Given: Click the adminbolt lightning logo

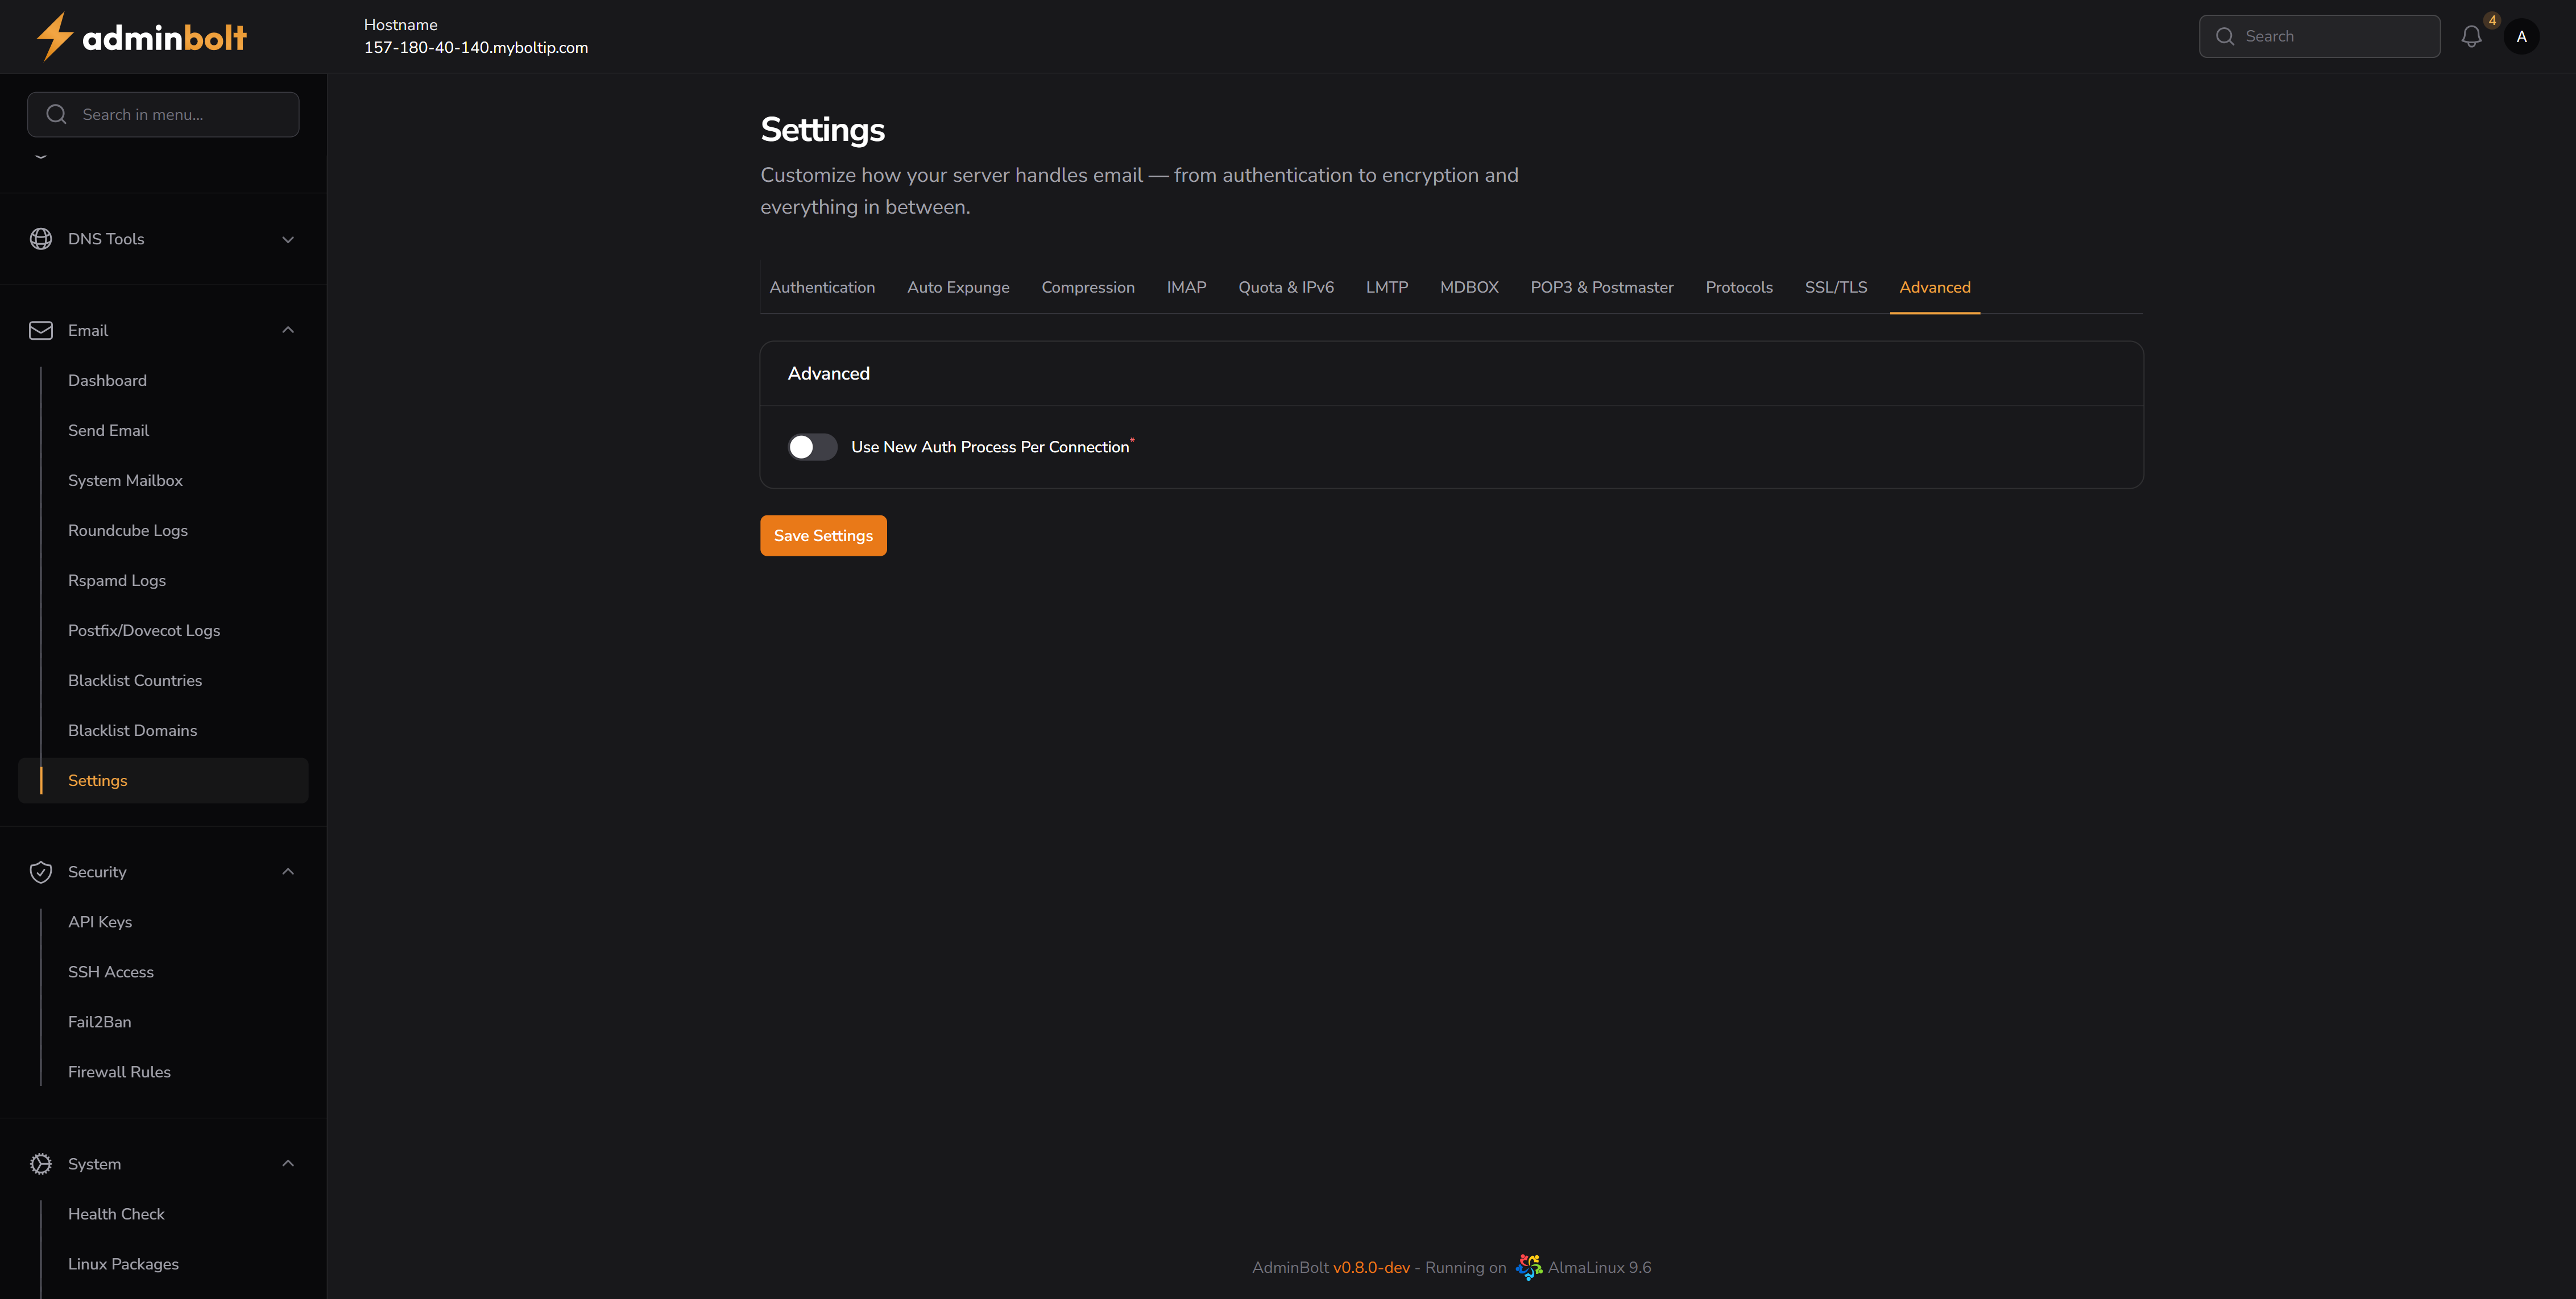Looking at the screenshot, I should (x=55, y=37).
